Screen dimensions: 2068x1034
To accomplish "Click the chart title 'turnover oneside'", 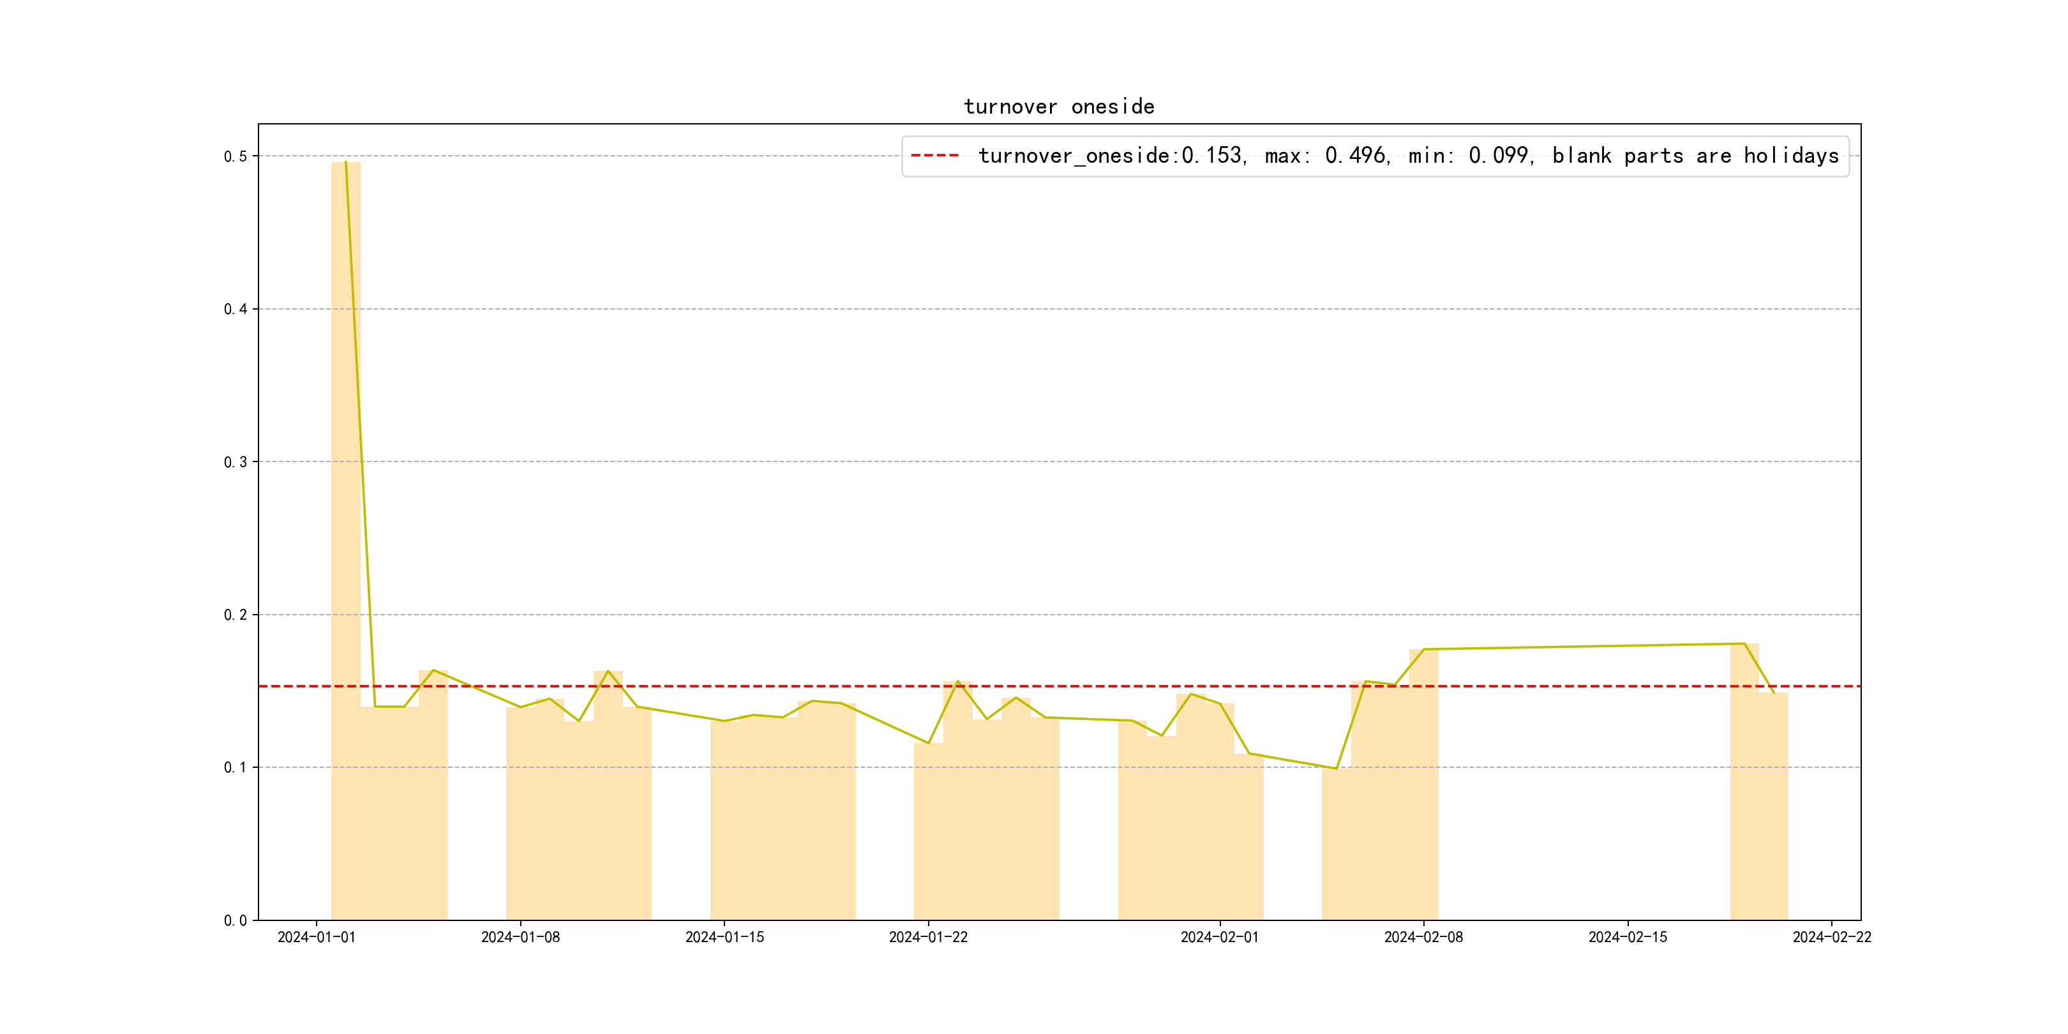I will tap(1058, 107).
